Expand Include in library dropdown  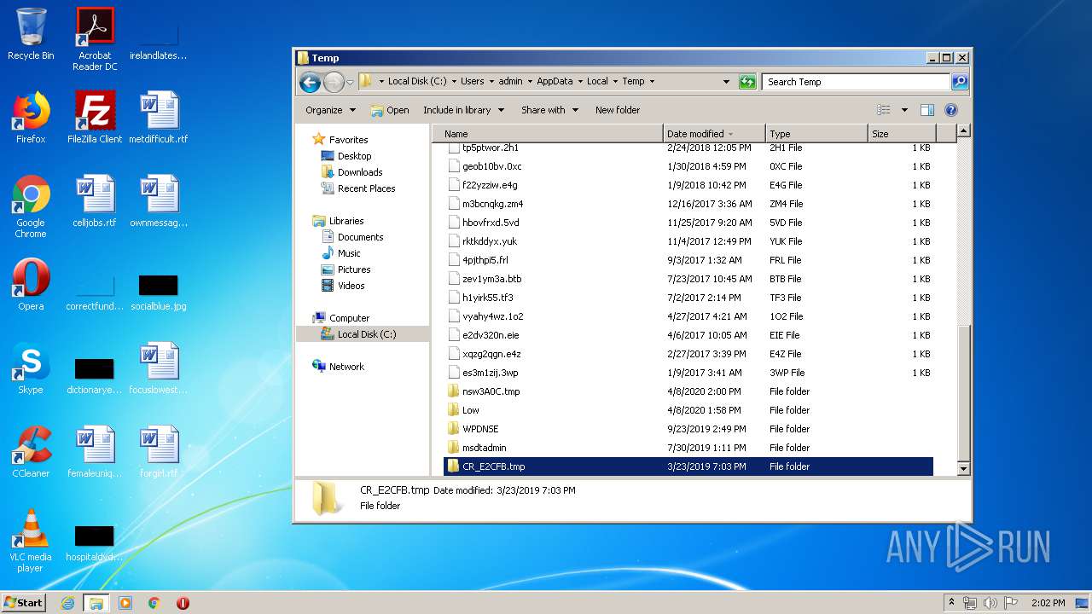coord(463,110)
